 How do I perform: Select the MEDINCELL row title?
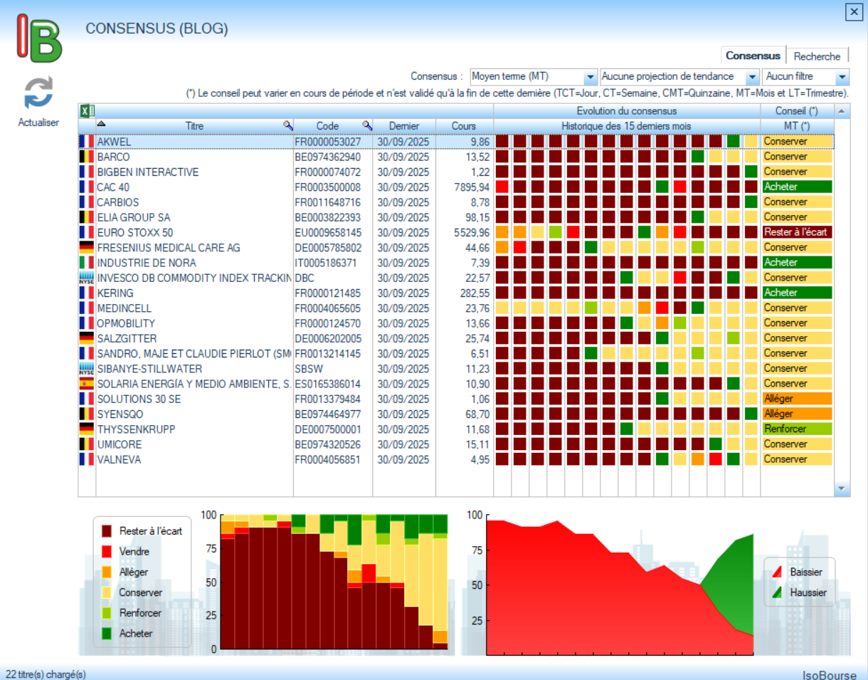click(124, 308)
